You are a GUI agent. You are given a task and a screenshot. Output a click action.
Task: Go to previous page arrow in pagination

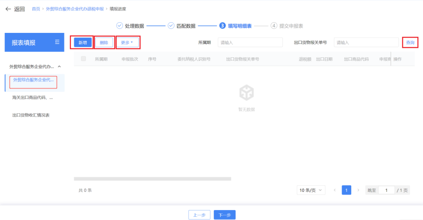tap(335, 190)
